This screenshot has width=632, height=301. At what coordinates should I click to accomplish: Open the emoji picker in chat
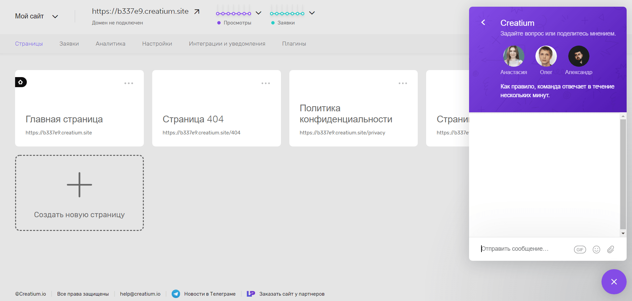point(596,249)
